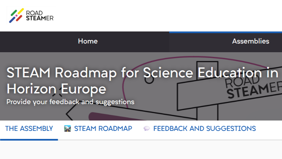Click the Horizon Europe line of the title
The width and height of the screenshot is (282, 159).
click(56, 89)
